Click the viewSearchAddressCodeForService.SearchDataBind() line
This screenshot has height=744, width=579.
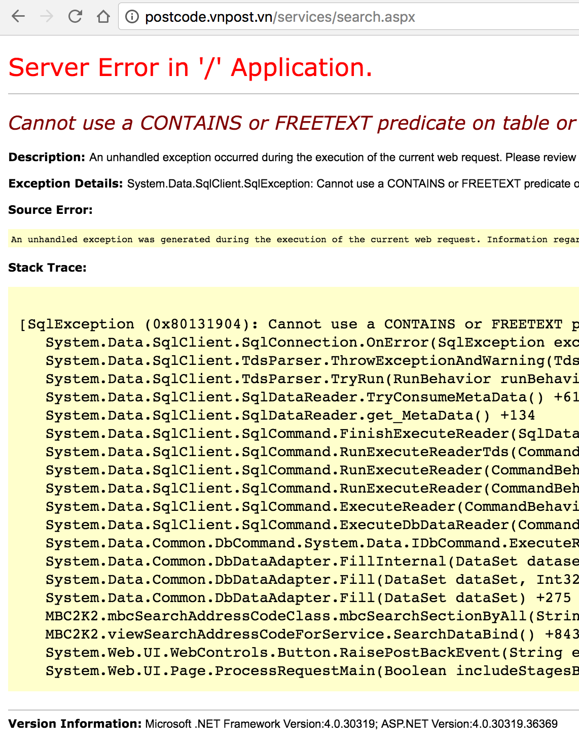click(x=311, y=635)
